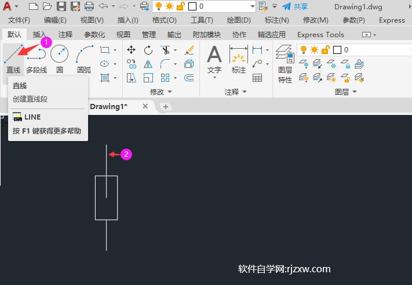This screenshot has height=285, width=412.
Task: Activate the Rotate tool
Action: (x=148, y=50)
